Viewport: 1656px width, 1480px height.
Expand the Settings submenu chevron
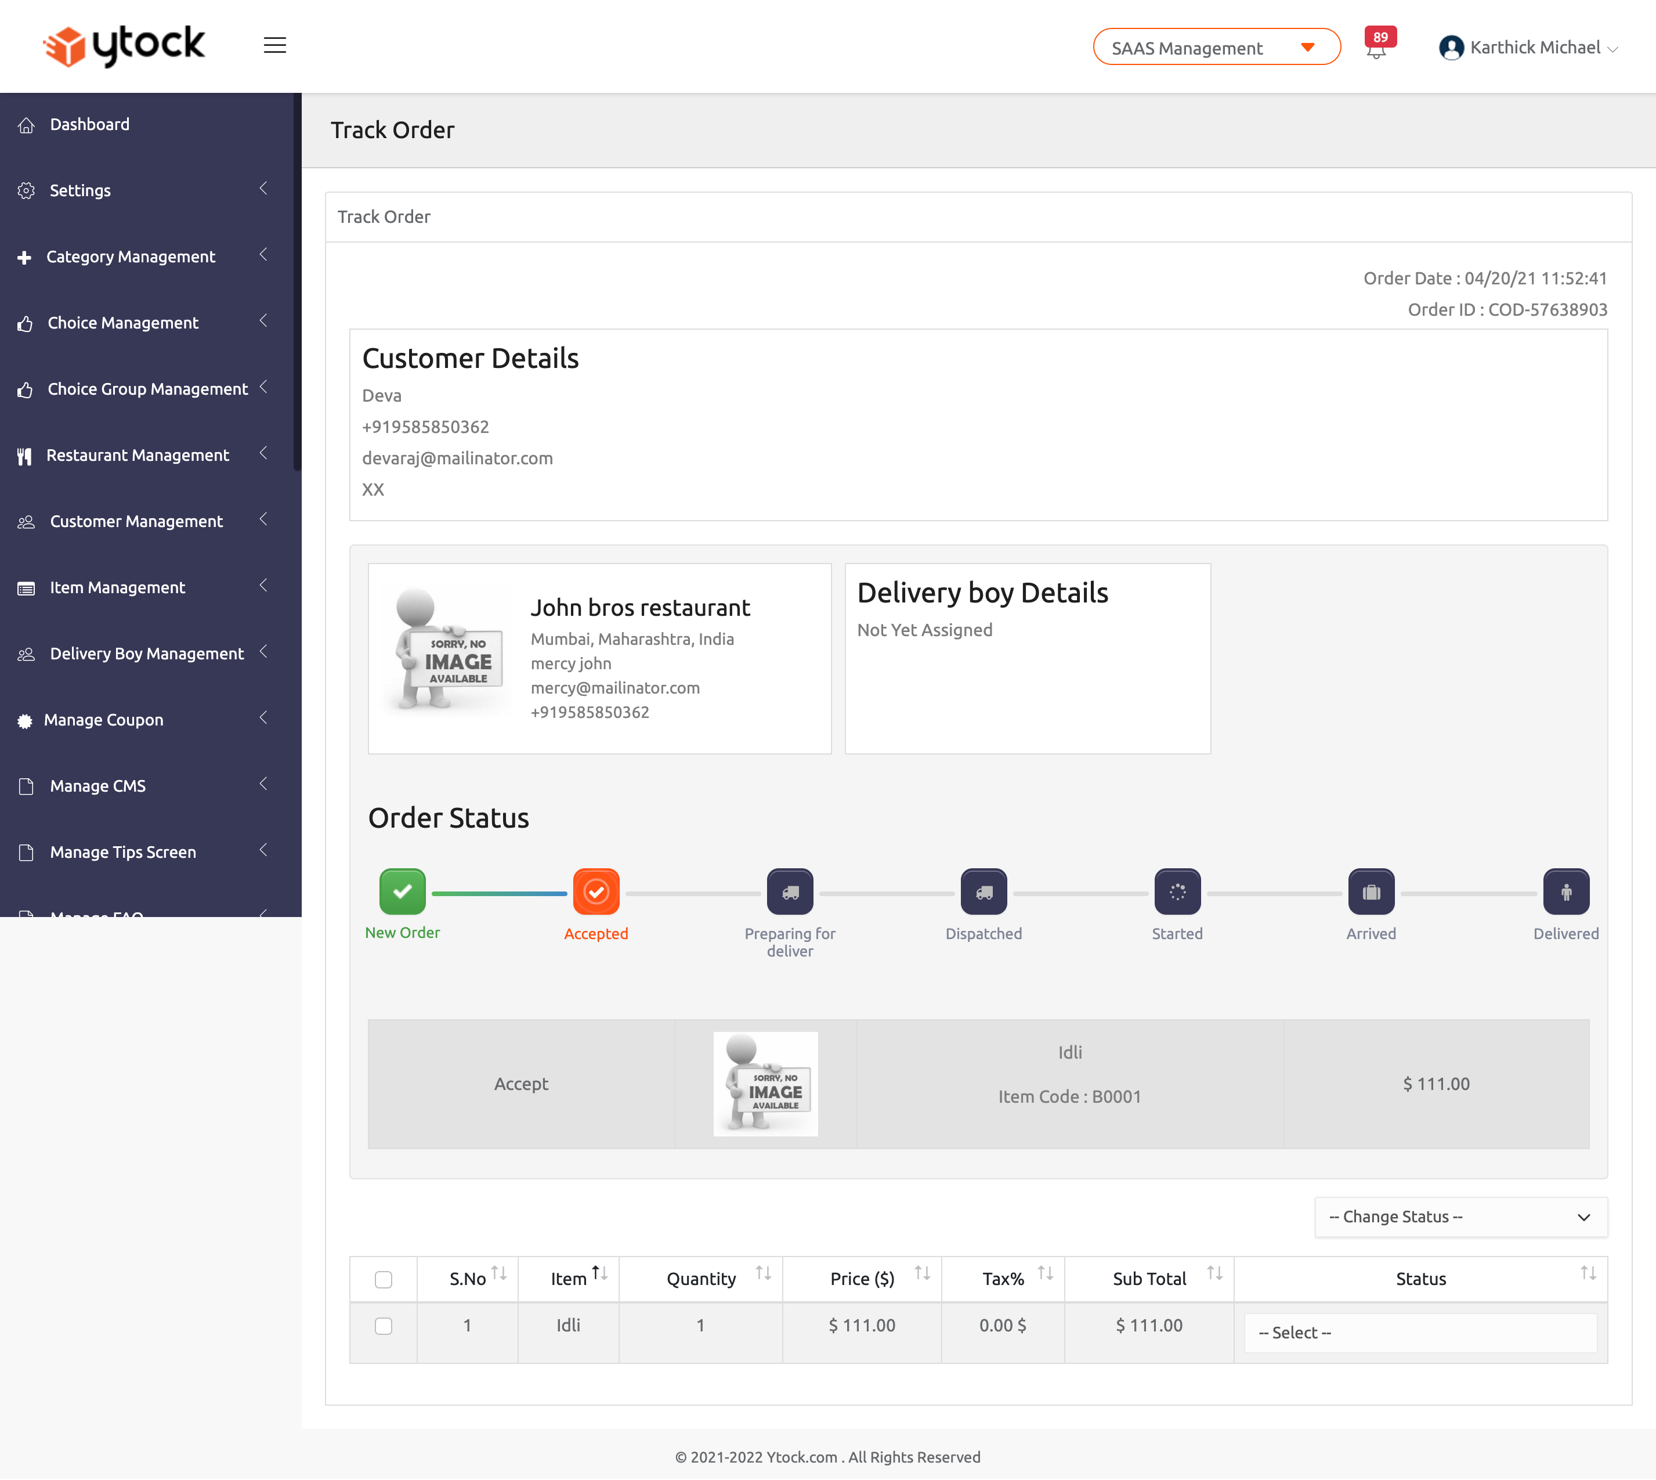263,189
